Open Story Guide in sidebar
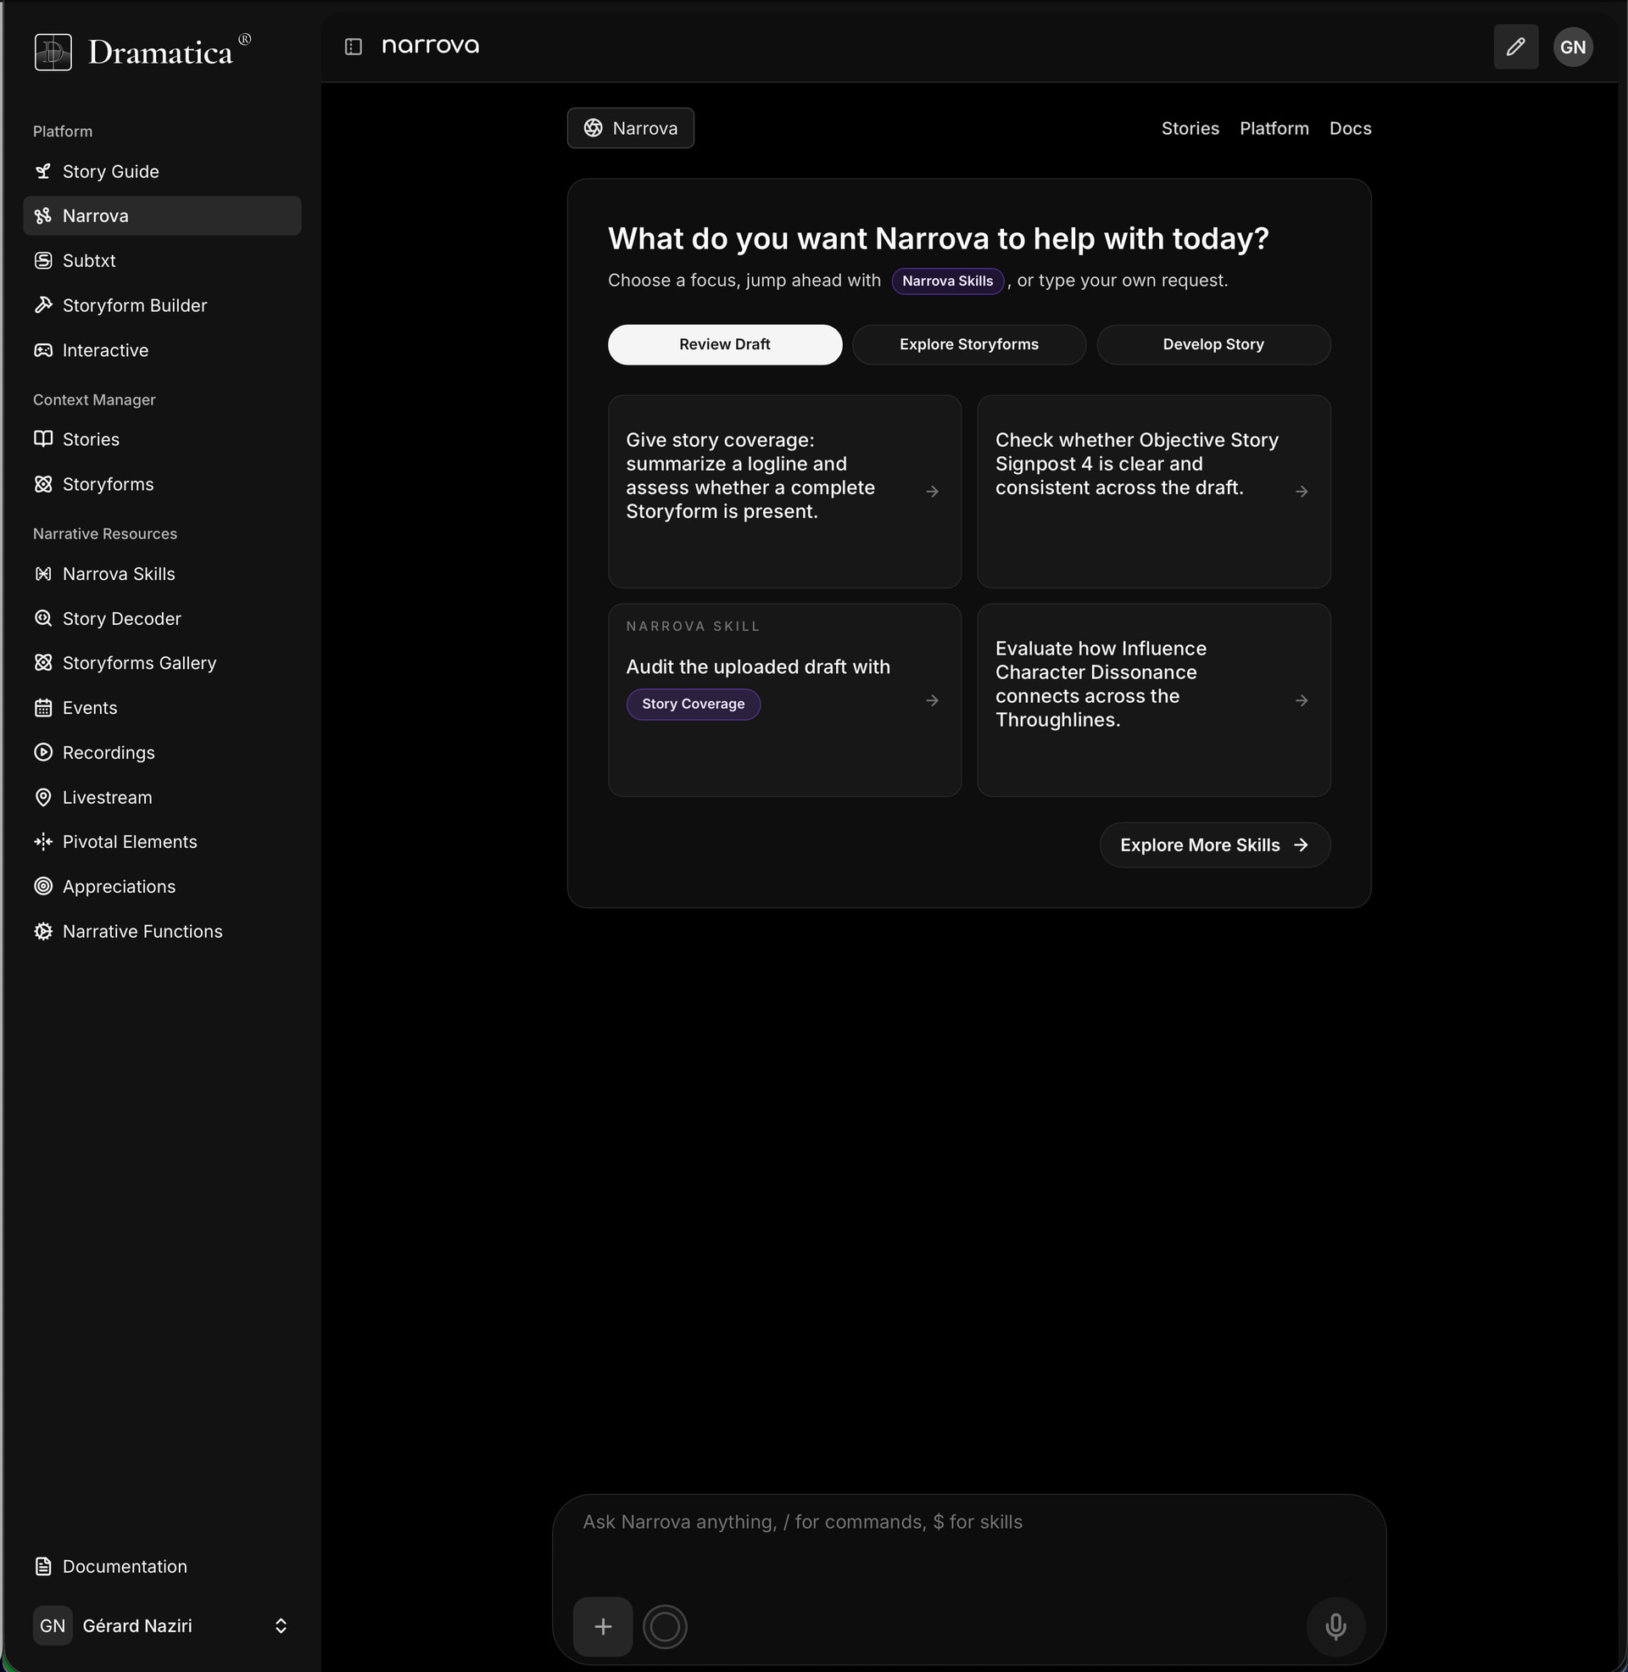 [110, 172]
